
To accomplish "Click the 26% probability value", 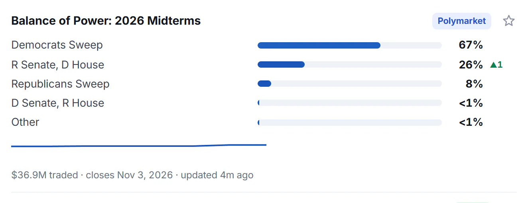I will click(471, 64).
